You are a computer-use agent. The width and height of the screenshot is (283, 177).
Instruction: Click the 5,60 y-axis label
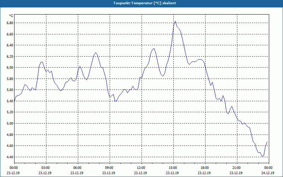click(x=10, y=90)
